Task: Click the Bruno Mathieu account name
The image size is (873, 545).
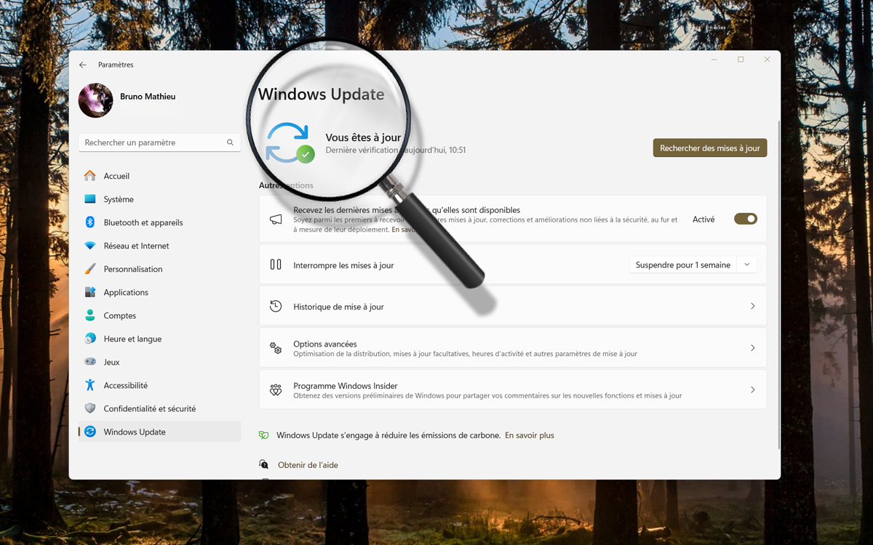Action: click(x=148, y=96)
